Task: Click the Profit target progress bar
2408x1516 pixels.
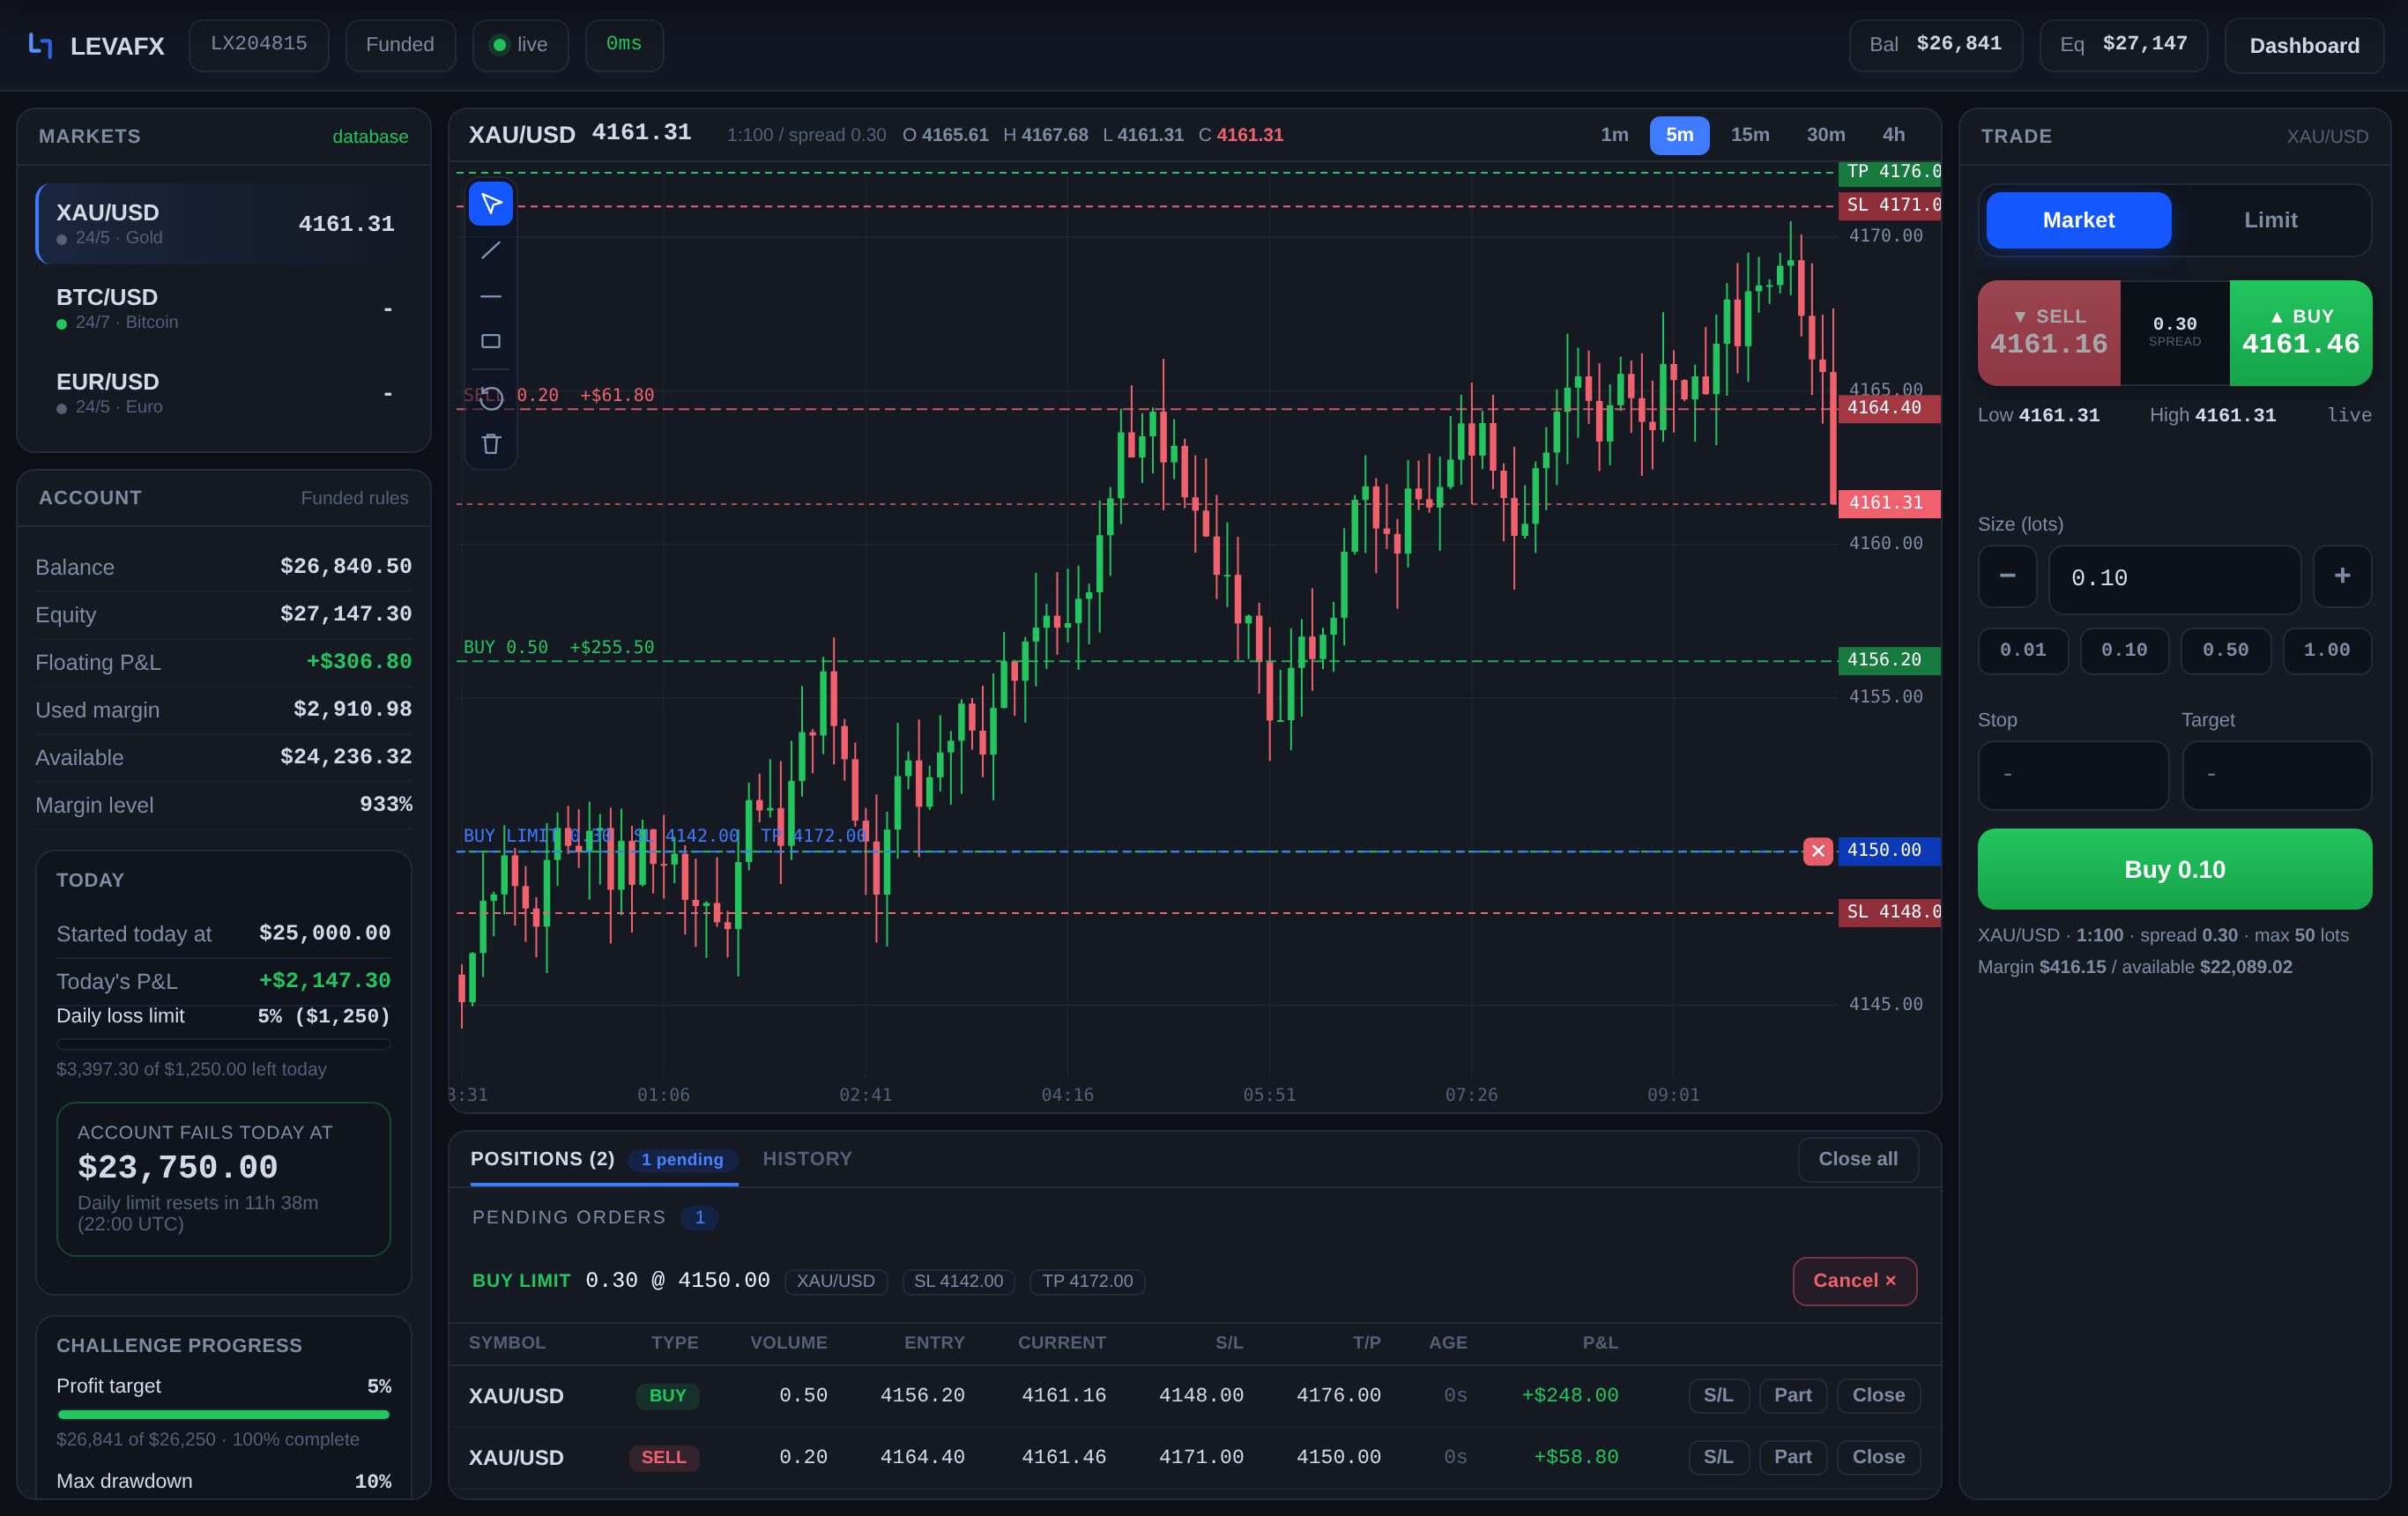Action: pos(224,1415)
